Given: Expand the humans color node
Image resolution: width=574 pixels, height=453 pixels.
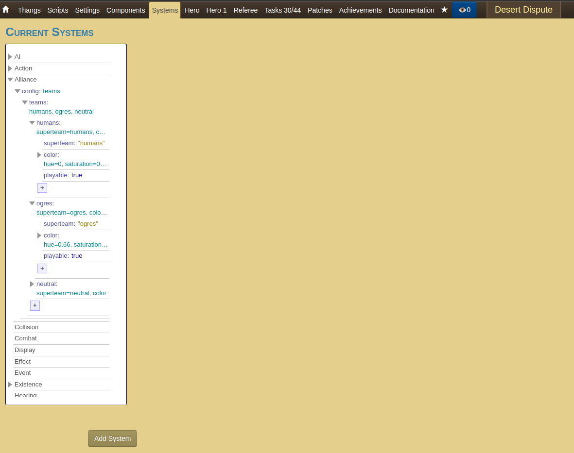Looking at the screenshot, I should (x=39, y=155).
